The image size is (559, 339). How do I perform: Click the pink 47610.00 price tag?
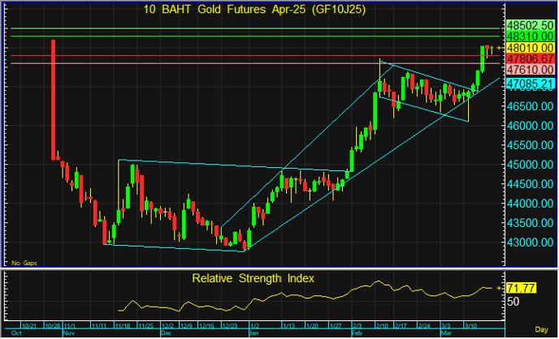530,70
